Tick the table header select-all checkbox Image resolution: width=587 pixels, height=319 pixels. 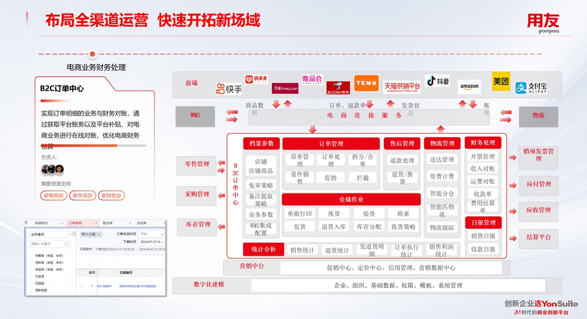click(x=81, y=273)
